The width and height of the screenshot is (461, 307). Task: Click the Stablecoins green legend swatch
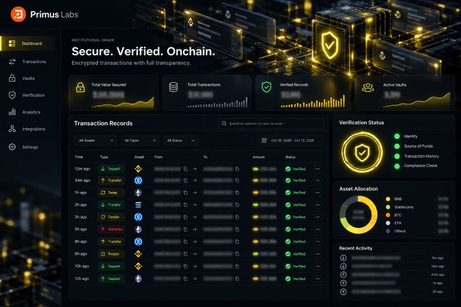[x=388, y=207]
